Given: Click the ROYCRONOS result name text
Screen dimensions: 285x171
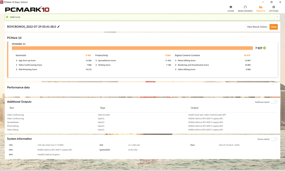Looking at the screenshot, I should 31,27.
